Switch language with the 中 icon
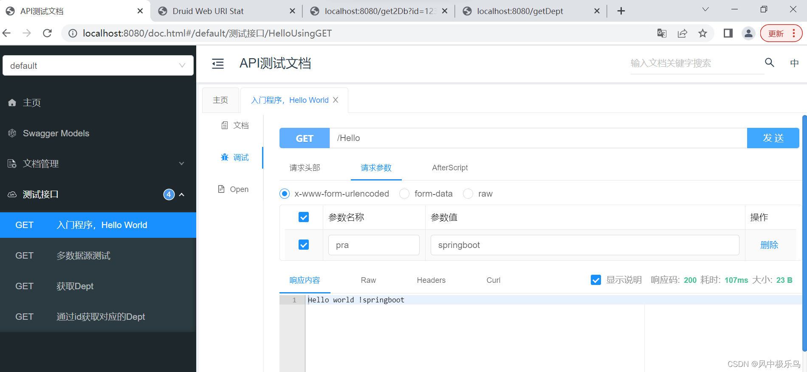The image size is (807, 372). click(794, 63)
